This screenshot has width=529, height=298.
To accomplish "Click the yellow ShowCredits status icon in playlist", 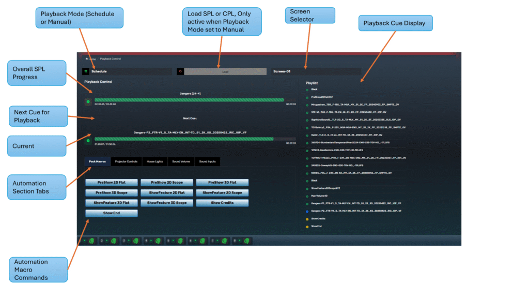I will tap(307, 219).
